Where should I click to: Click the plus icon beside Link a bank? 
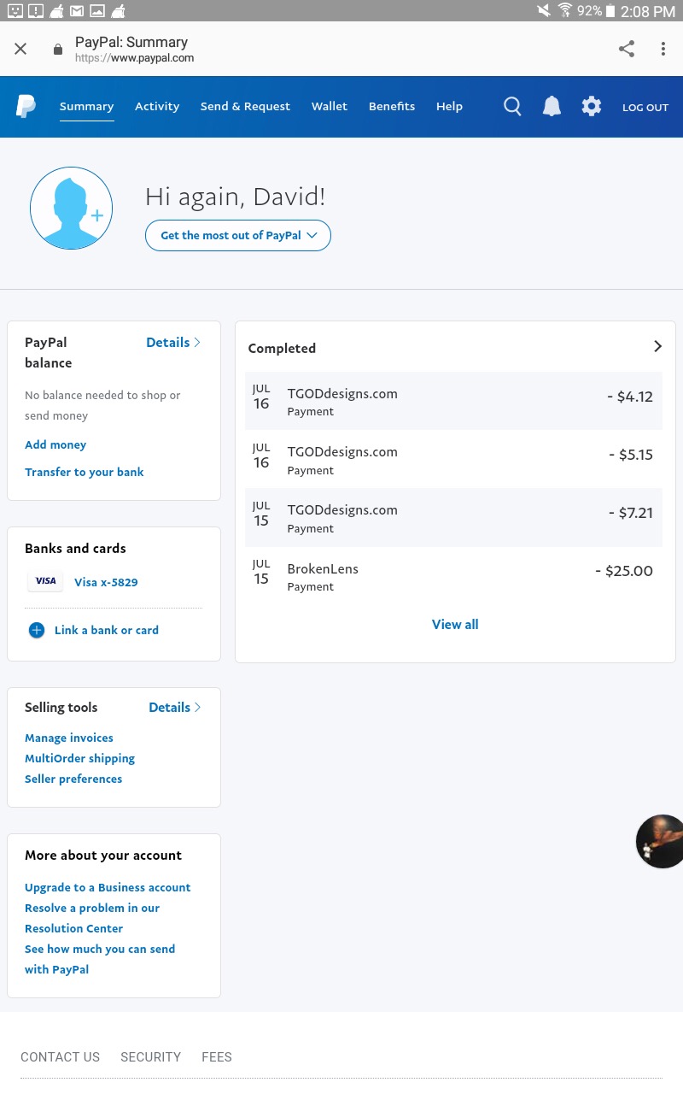point(37,630)
